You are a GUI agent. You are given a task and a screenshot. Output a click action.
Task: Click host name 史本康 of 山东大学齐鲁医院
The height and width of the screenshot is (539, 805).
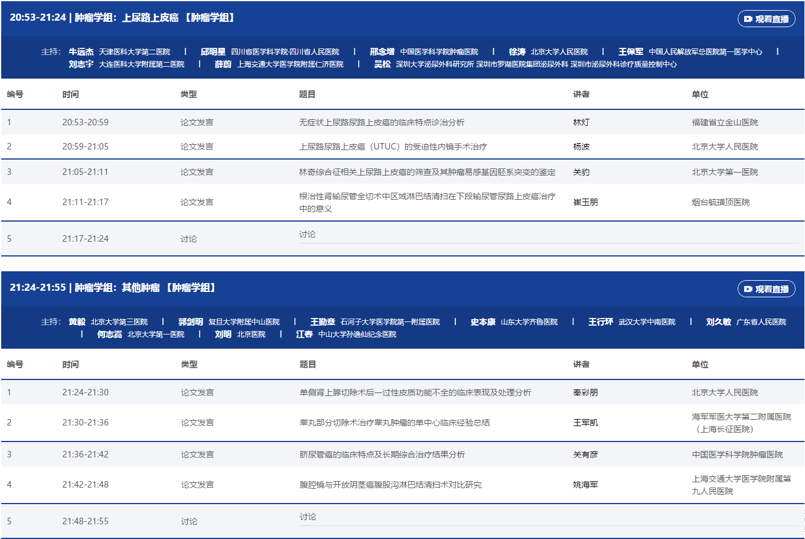pyautogui.click(x=483, y=322)
